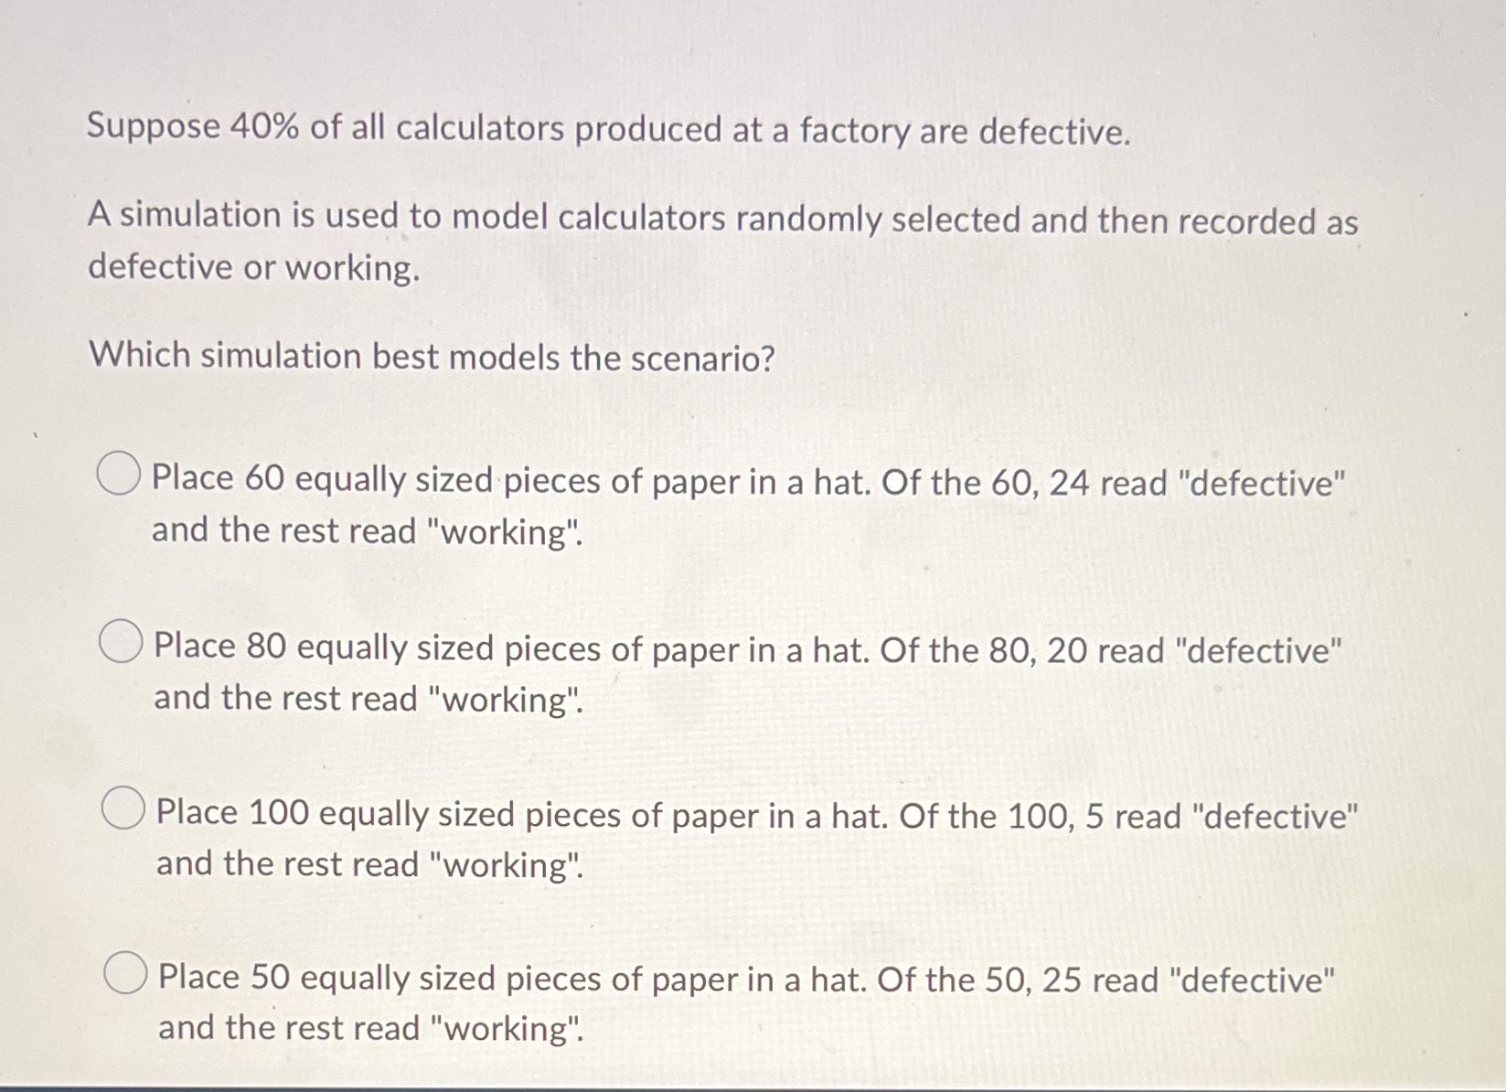Viewport: 1506px width, 1092px height.
Task: Click the radio circle beside the fourth answer
Action: (126, 970)
